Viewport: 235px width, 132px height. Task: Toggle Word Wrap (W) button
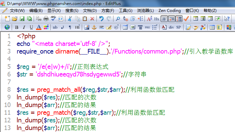click(x=164, y=19)
